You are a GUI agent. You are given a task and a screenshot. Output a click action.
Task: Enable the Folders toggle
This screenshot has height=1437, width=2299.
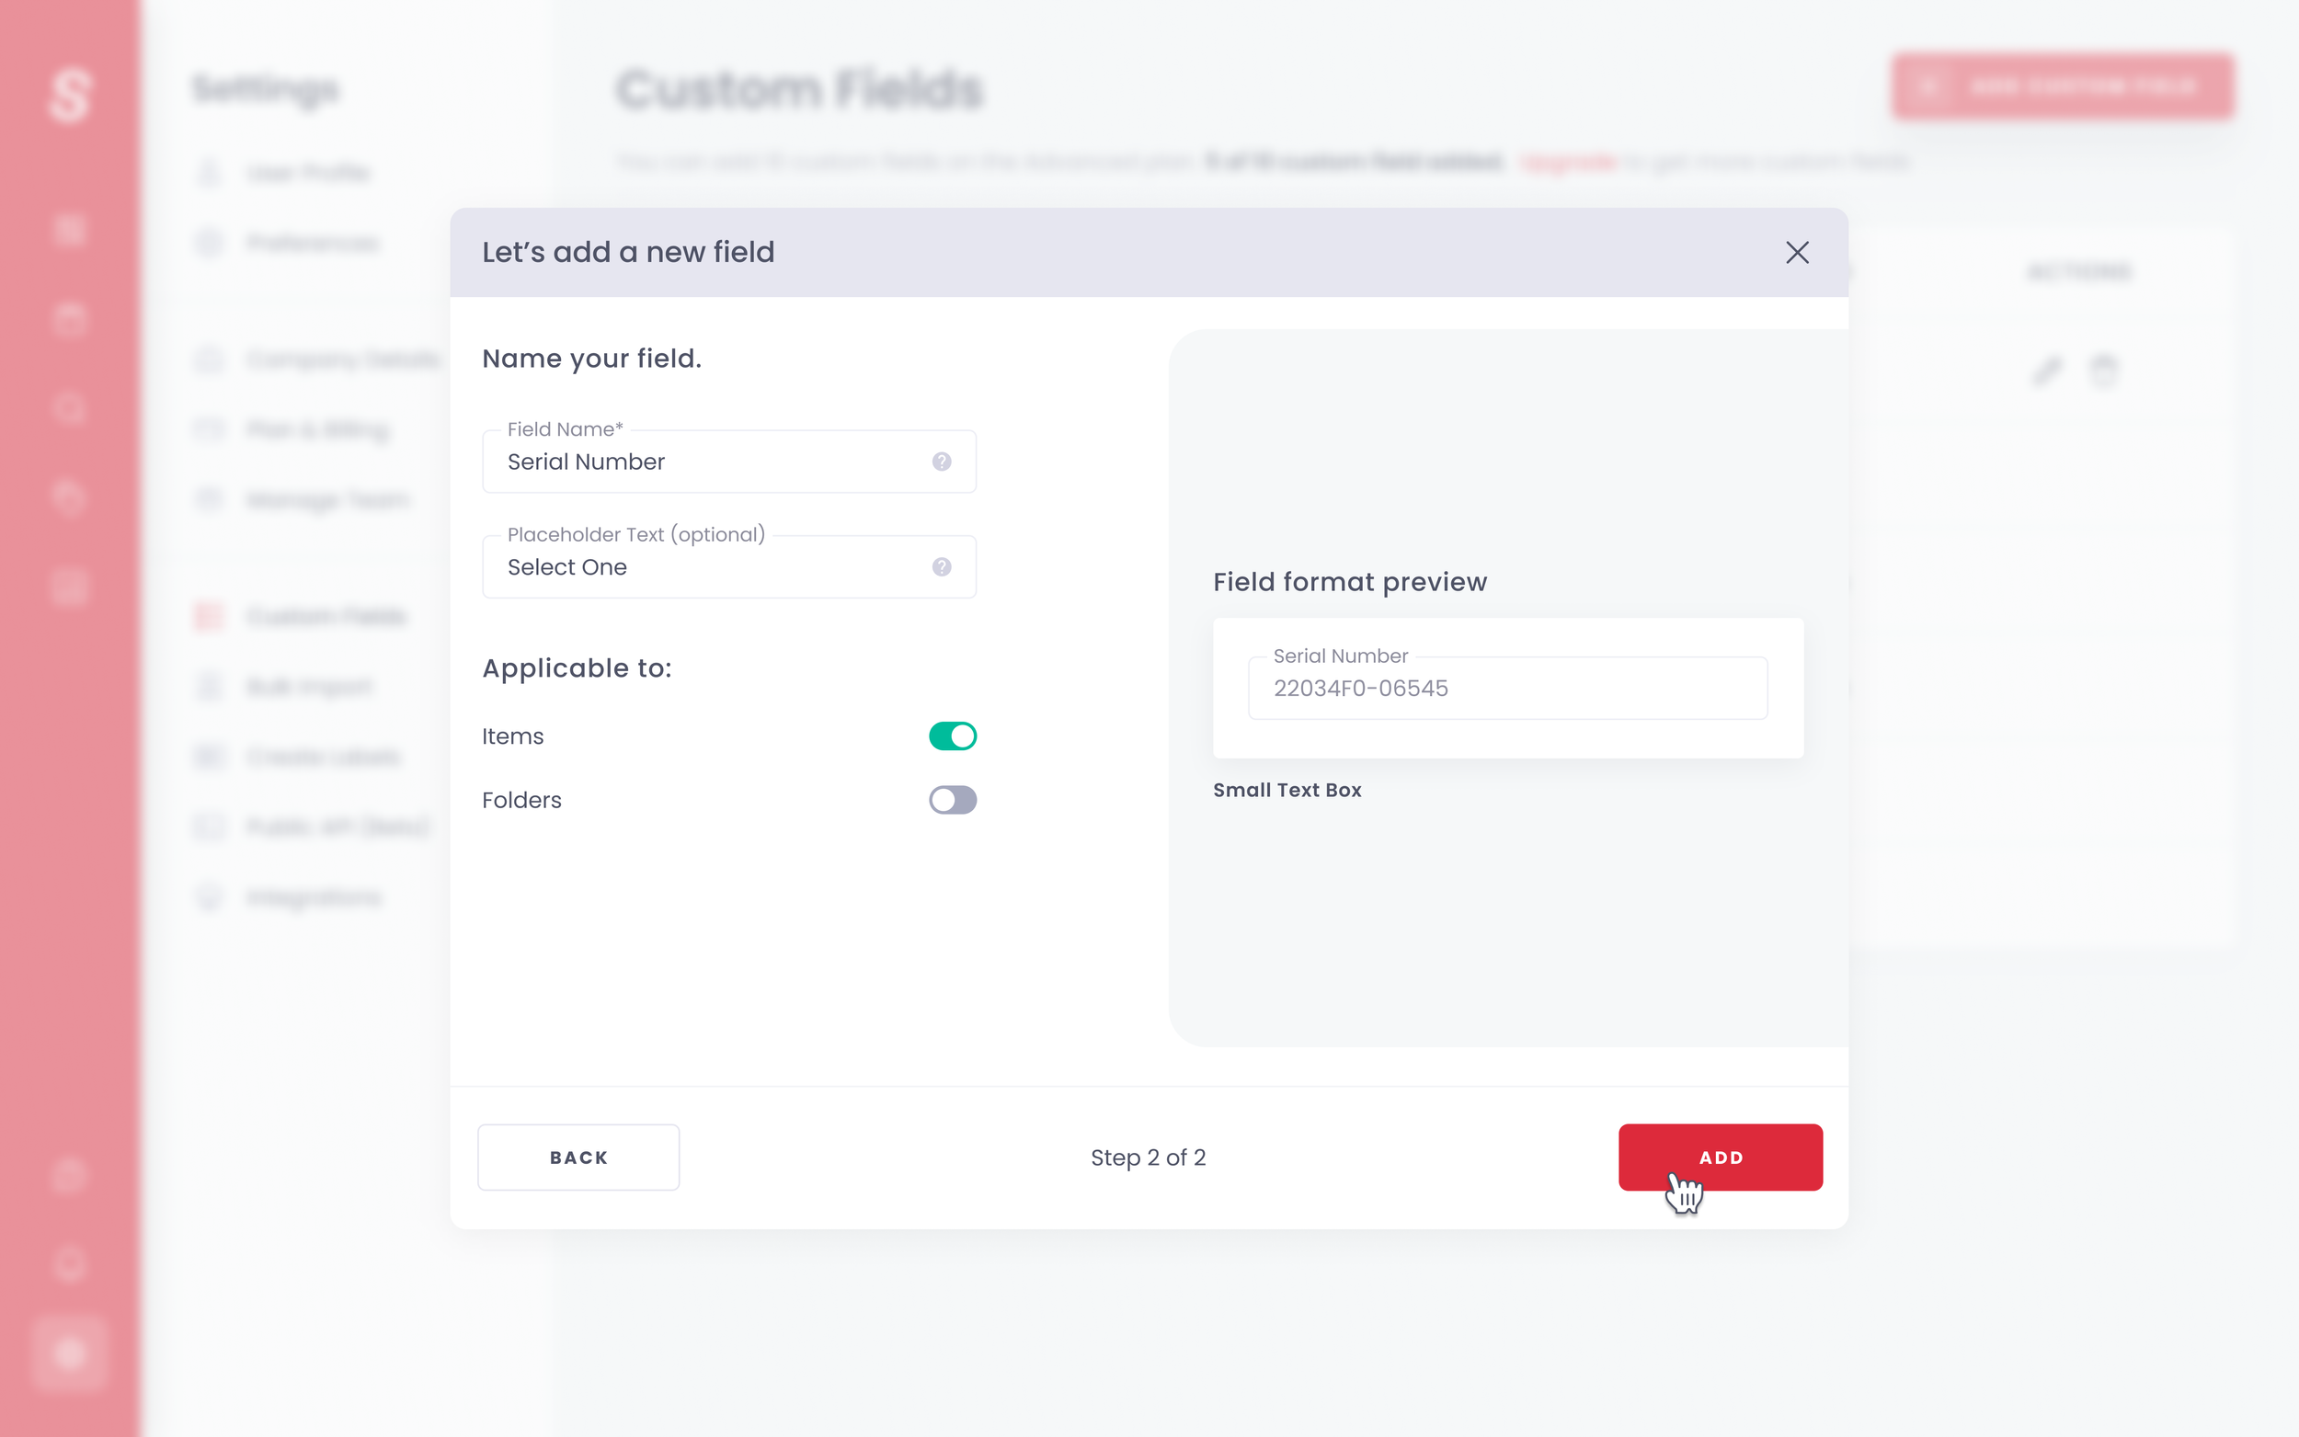[x=953, y=800]
